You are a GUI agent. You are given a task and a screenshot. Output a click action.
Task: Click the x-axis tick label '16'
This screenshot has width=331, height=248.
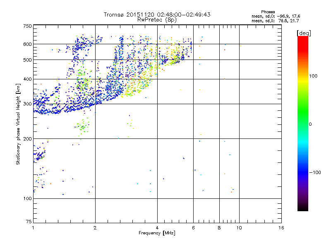(x=281, y=228)
